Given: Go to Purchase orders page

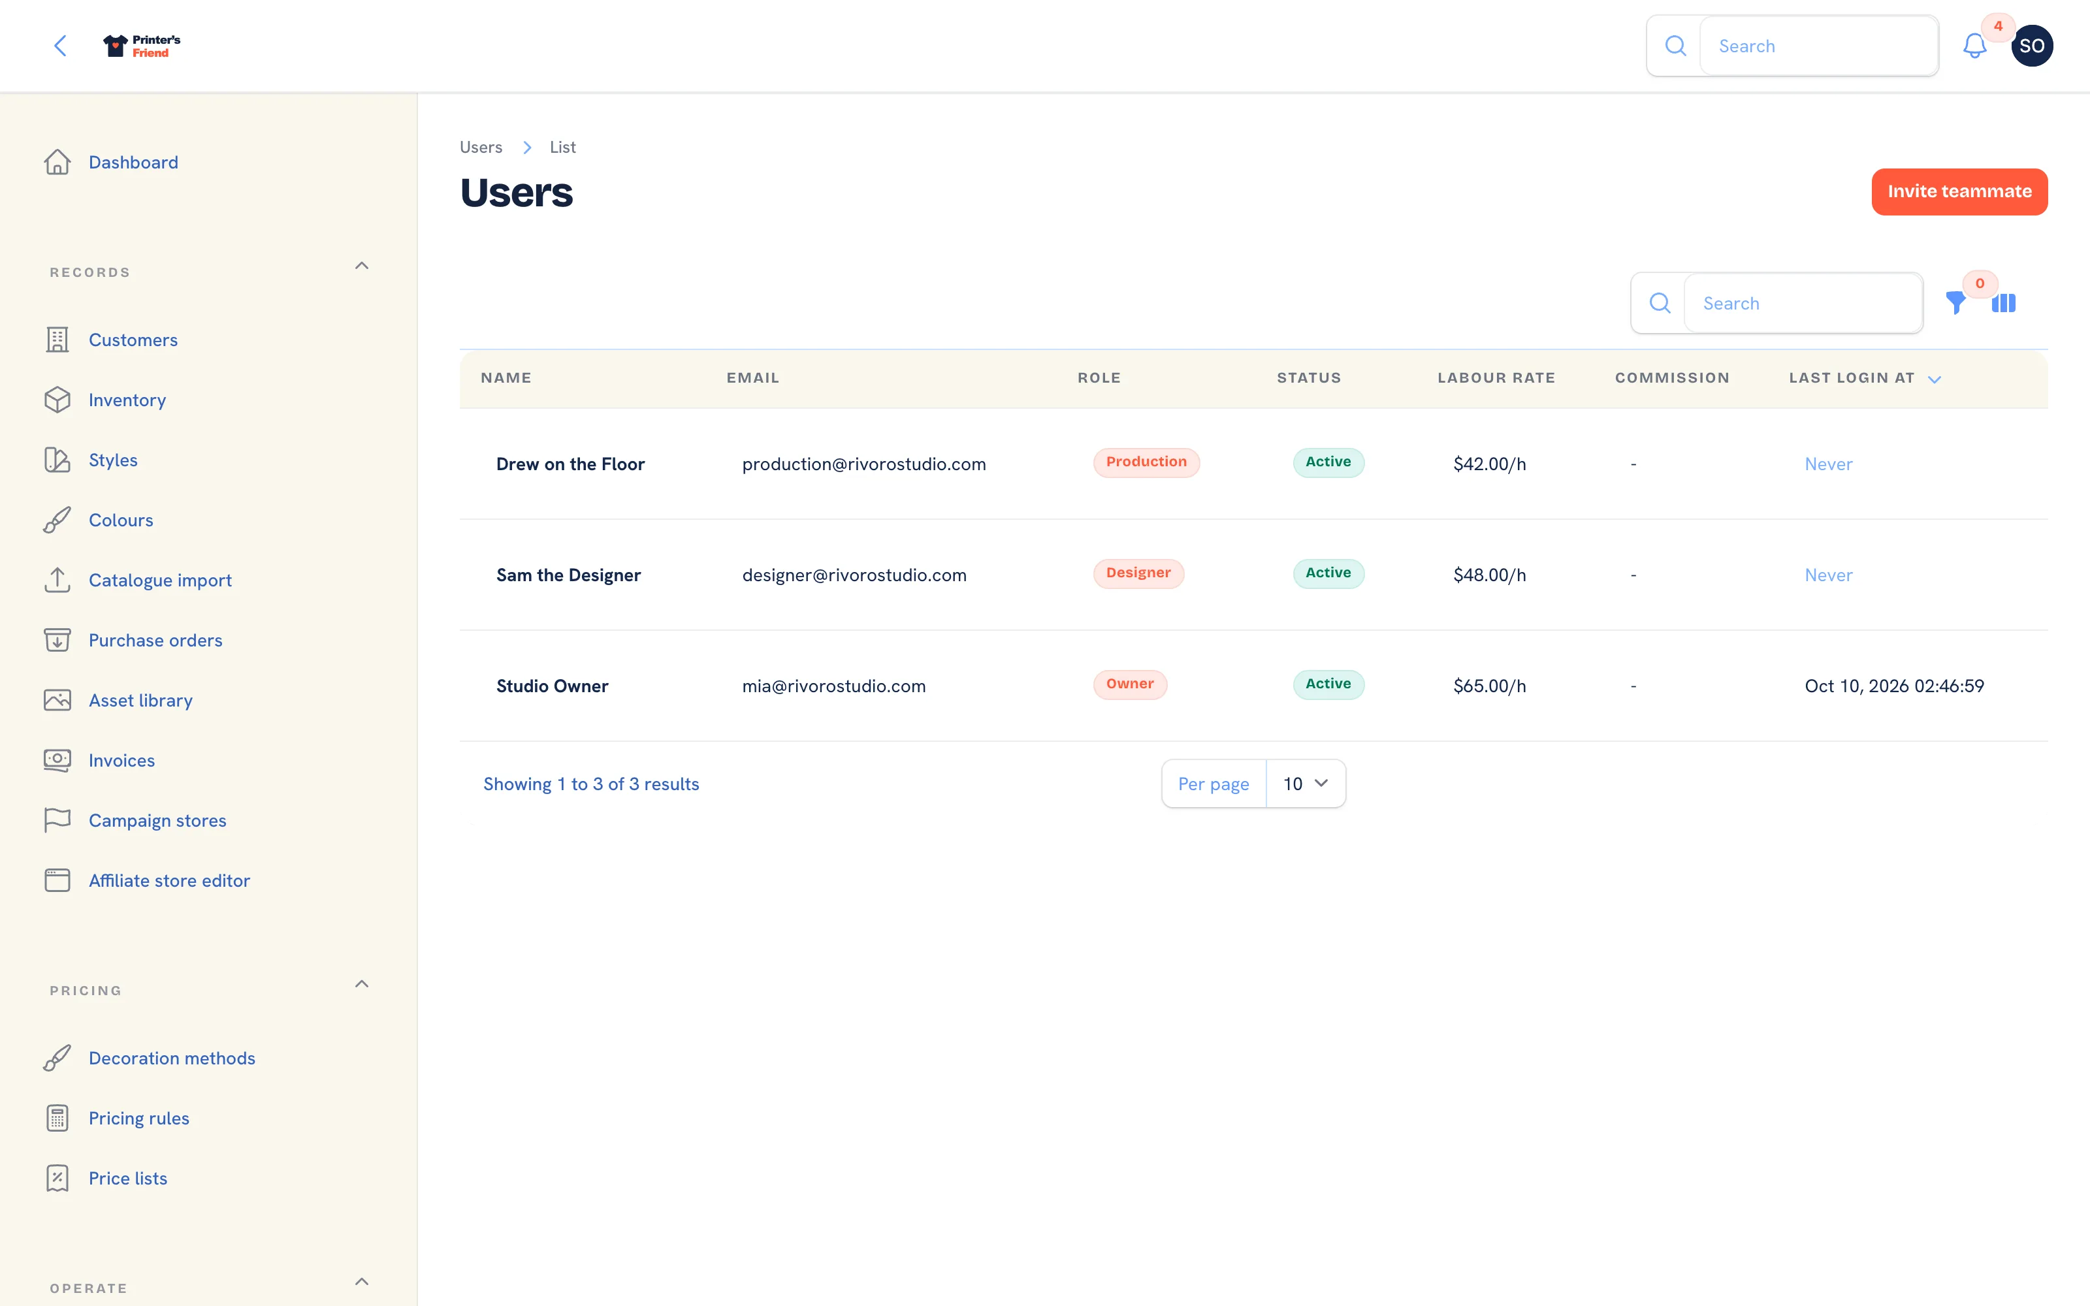Looking at the screenshot, I should point(155,640).
